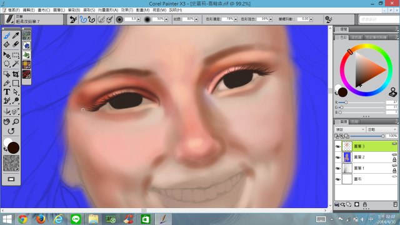Click the lock layer icon at panel bottom

click(x=365, y=204)
